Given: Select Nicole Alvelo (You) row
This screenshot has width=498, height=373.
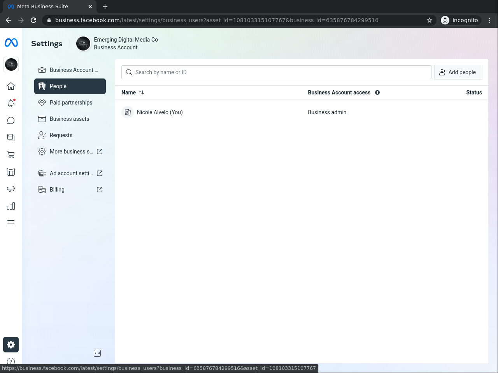Looking at the screenshot, I should coord(302,112).
